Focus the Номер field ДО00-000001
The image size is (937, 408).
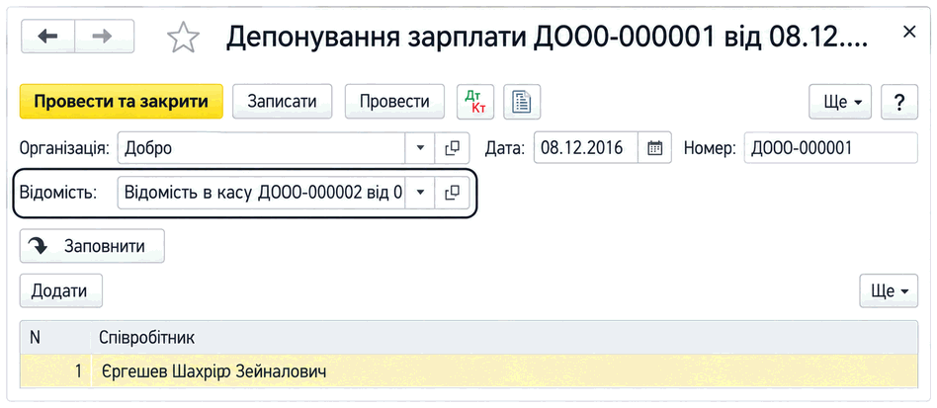(x=830, y=147)
